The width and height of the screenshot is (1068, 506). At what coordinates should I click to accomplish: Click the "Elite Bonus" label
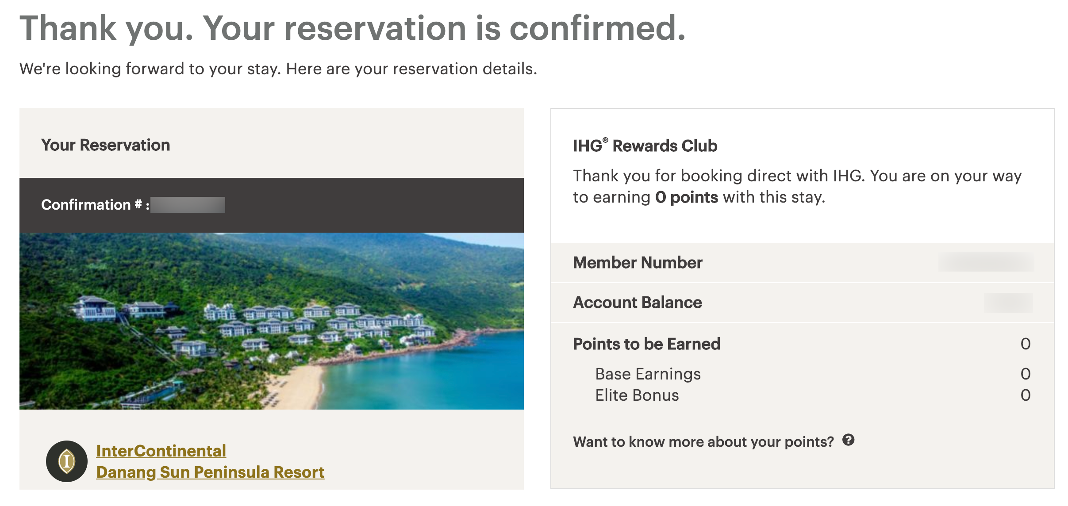[637, 395]
